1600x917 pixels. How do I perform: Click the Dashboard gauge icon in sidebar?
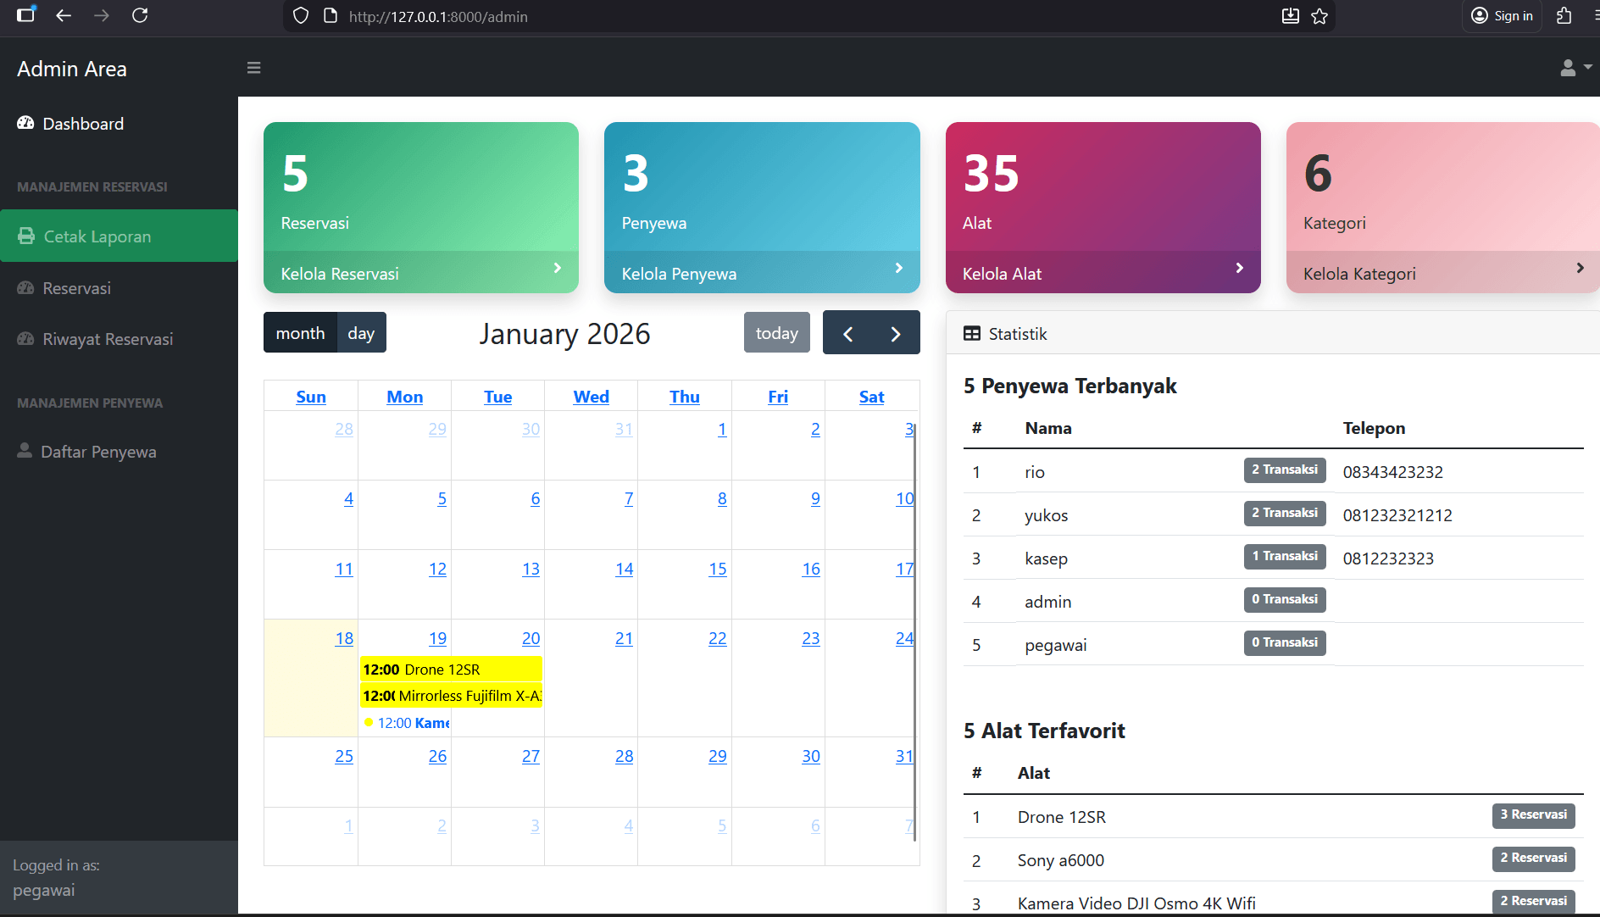tap(25, 124)
